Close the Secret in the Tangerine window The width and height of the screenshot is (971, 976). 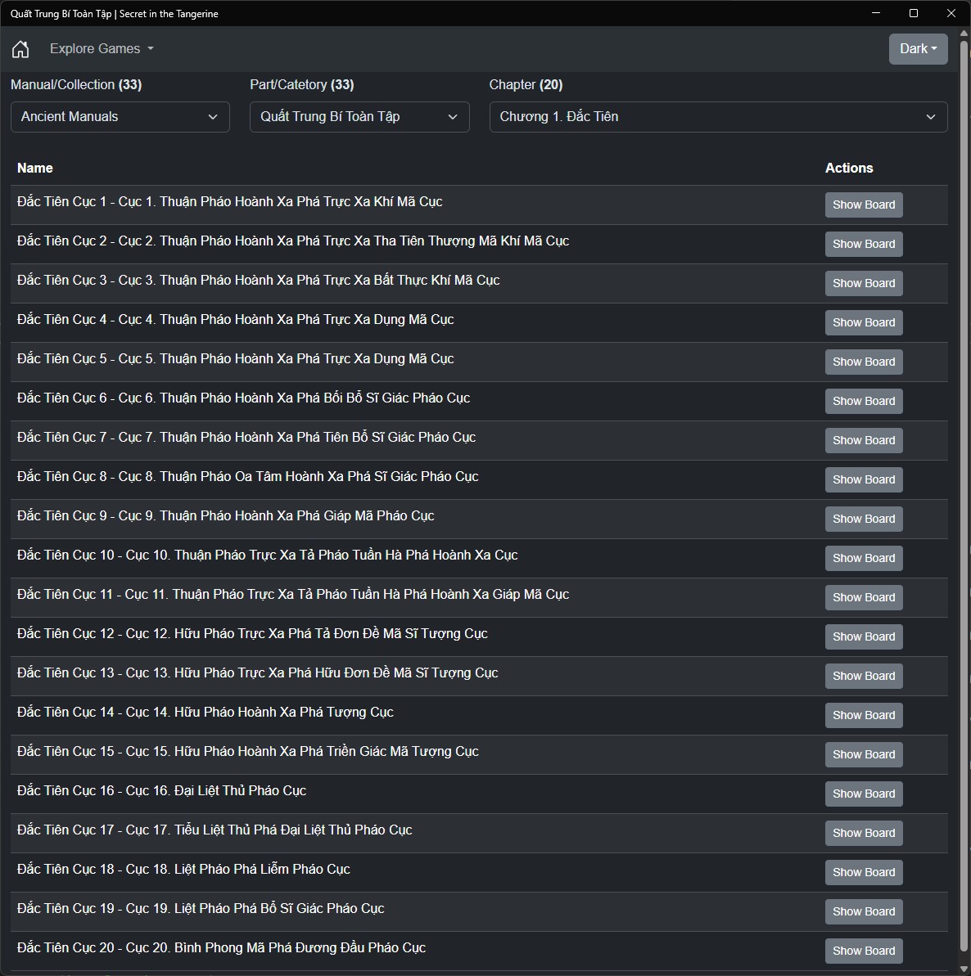951,13
